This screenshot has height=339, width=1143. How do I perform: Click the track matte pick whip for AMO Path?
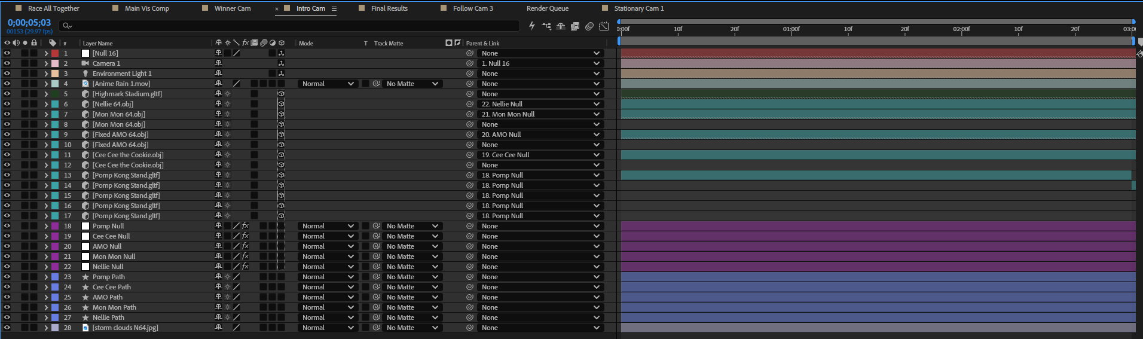(x=376, y=297)
